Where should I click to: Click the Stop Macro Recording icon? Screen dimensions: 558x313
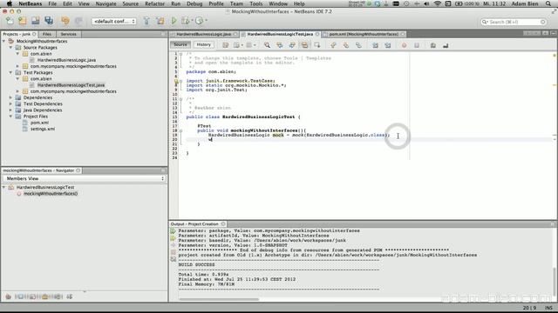417,45
